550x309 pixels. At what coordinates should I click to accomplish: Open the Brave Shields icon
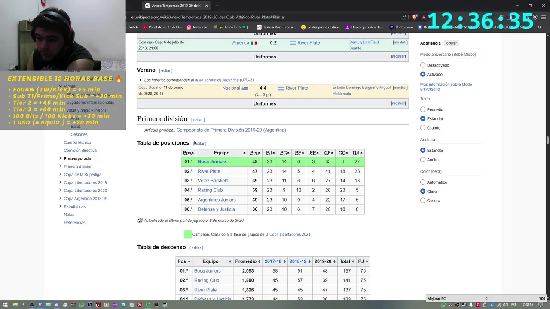(x=414, y=17)
